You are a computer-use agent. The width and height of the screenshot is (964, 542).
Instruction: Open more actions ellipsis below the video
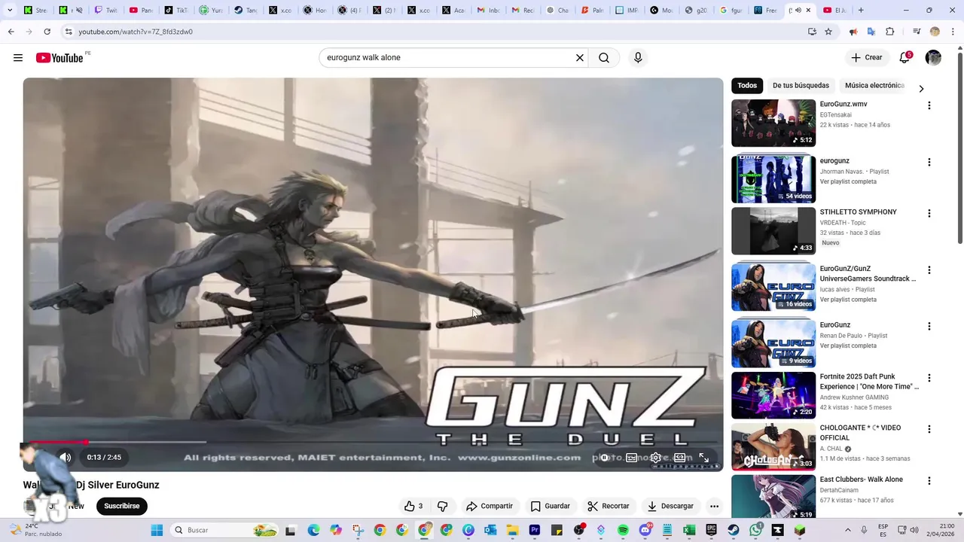pos(714,506)
